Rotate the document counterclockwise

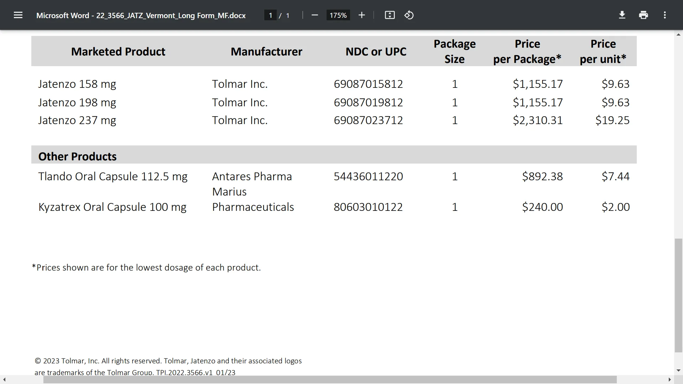tap(409, 15)
